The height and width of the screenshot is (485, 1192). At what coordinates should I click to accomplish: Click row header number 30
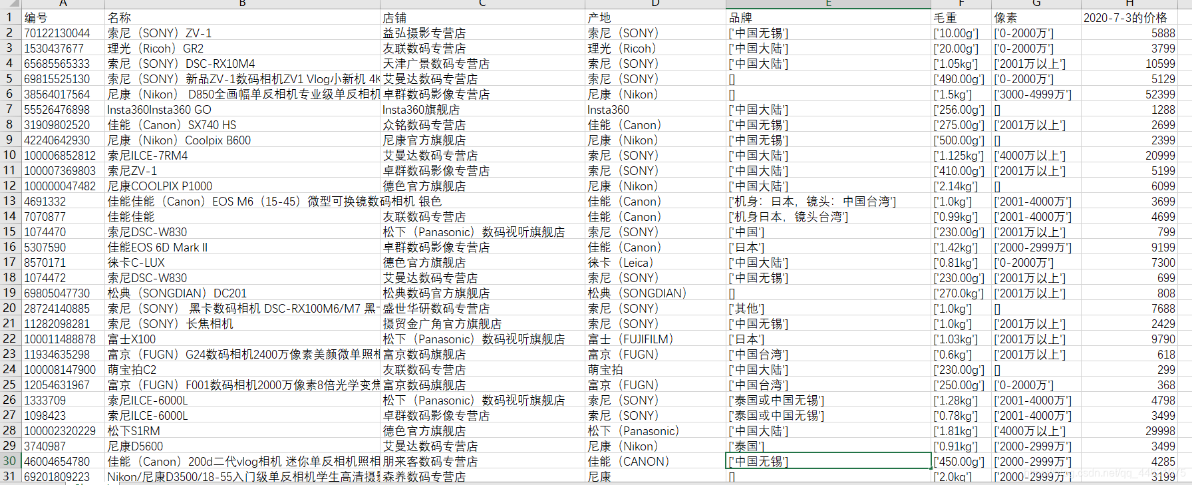[10, 461]
